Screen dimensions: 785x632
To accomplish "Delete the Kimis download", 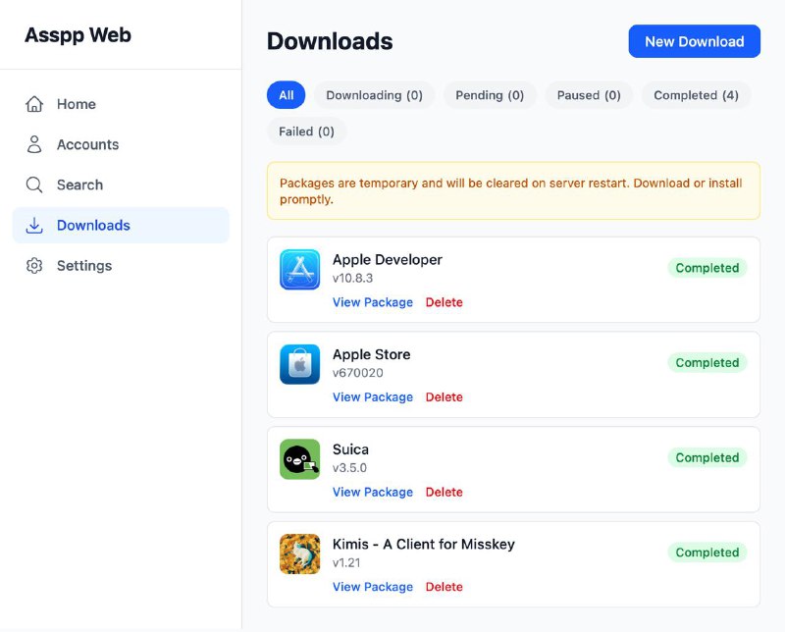I will coord(445,586).
